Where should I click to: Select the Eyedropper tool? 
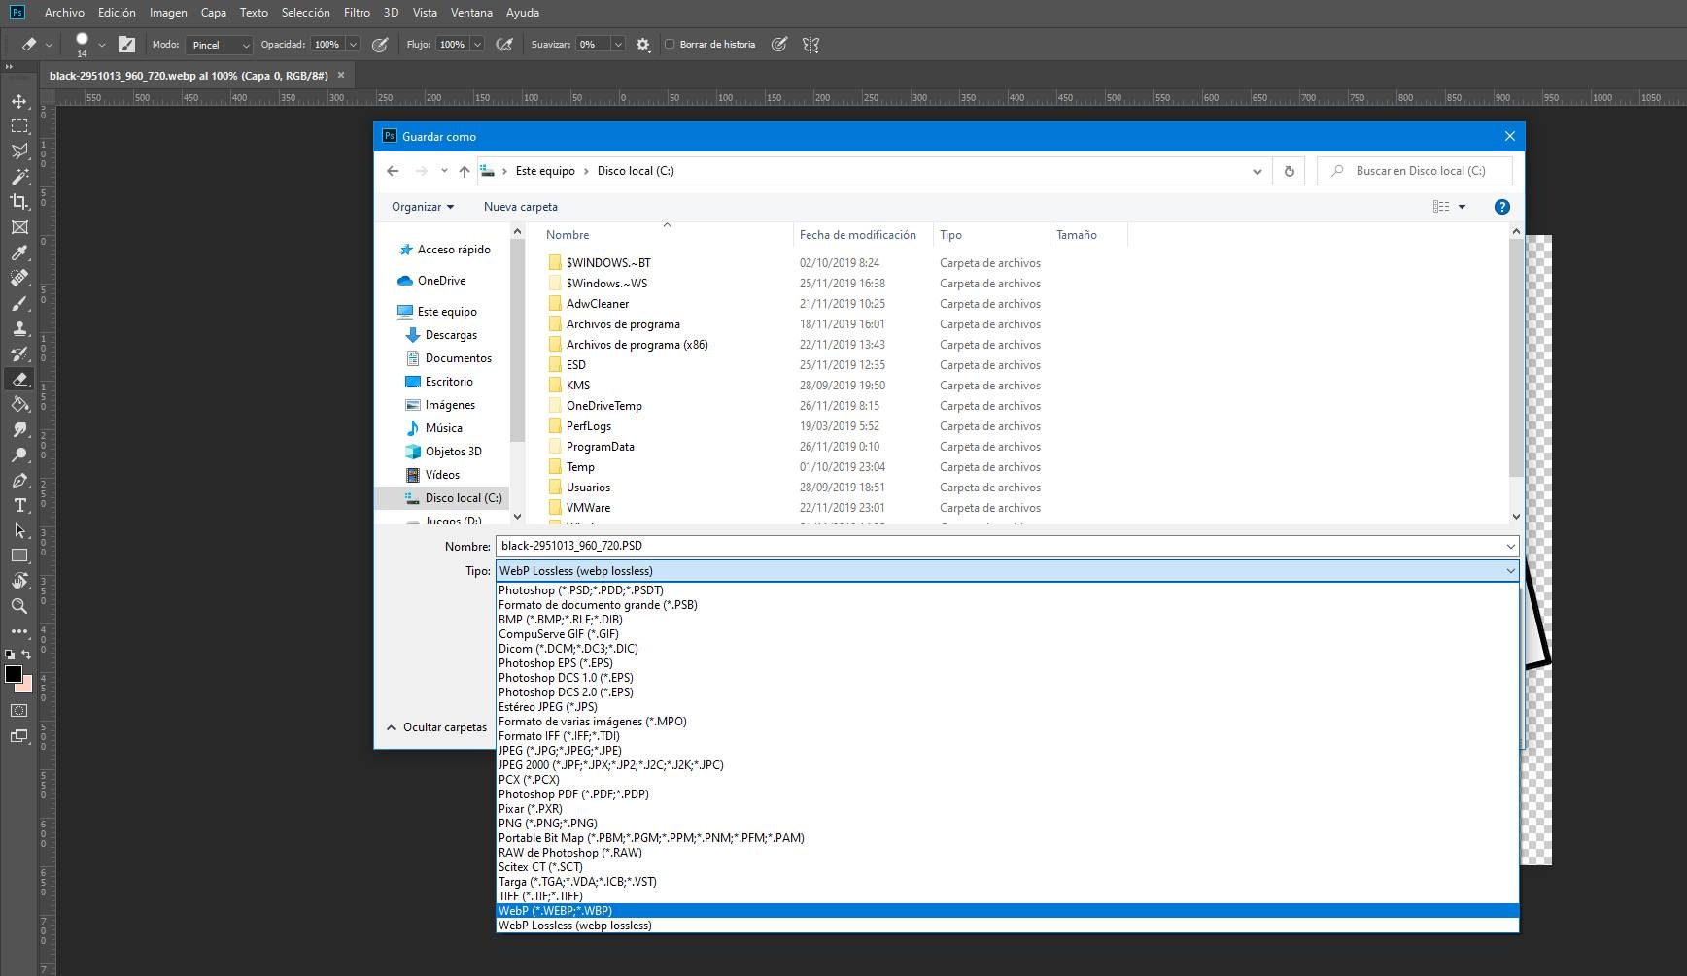(19, 252)
